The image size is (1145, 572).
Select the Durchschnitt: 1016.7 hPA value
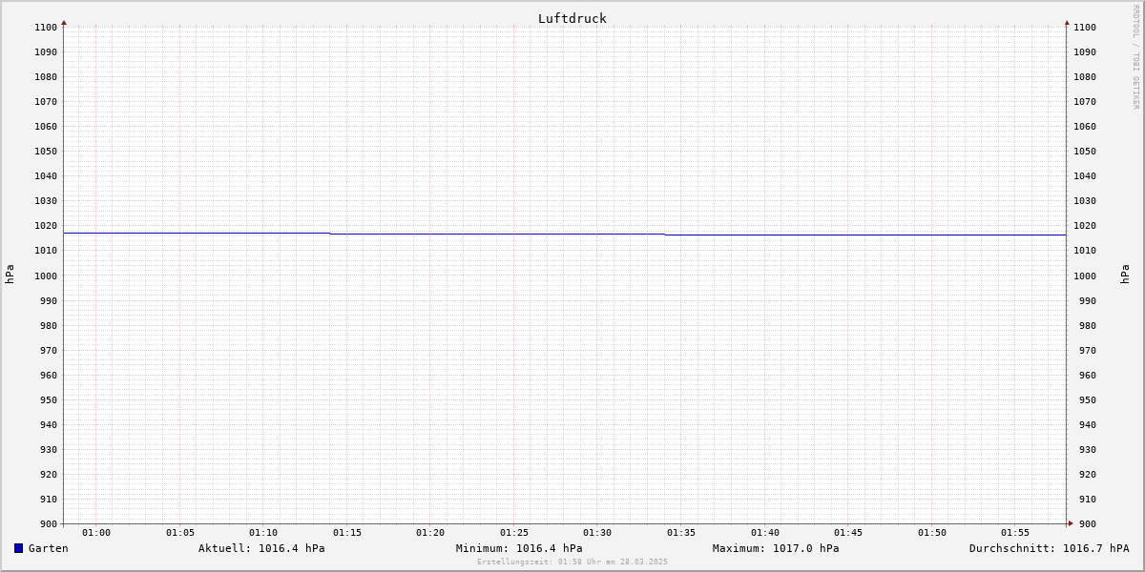(x=1050, y=548)
